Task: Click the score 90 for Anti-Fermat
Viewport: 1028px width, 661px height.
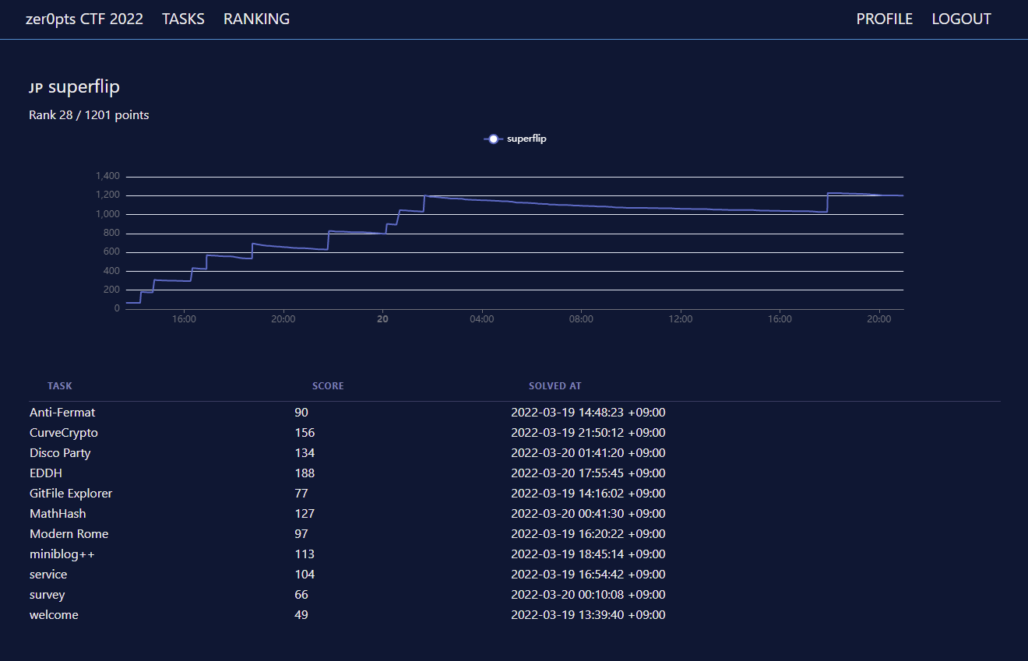Action: coord(301,413)
